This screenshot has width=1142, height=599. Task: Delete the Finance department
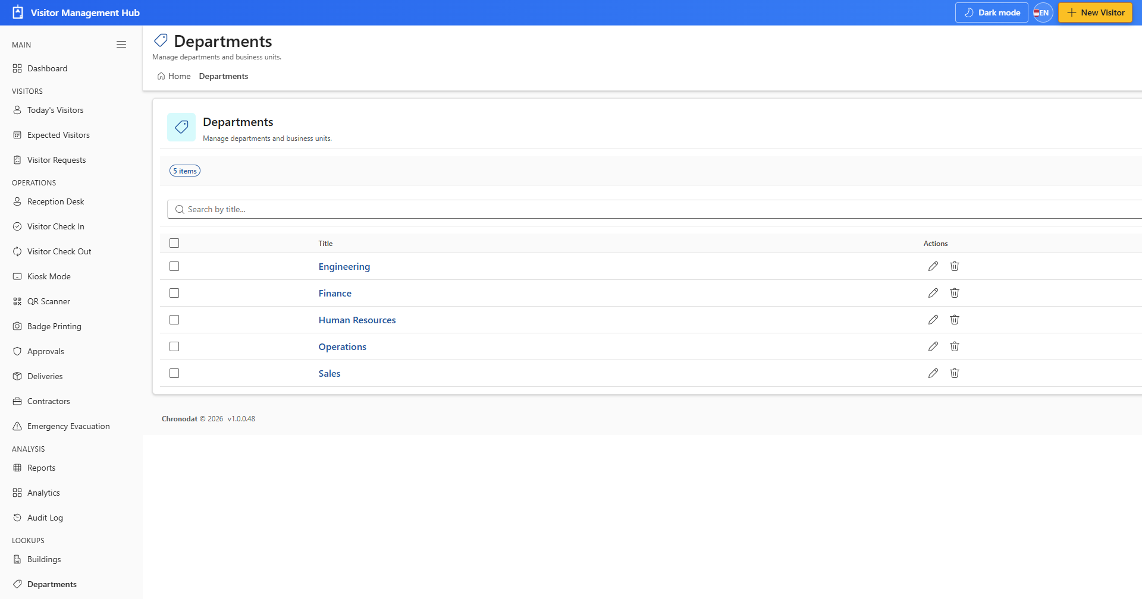955,293
